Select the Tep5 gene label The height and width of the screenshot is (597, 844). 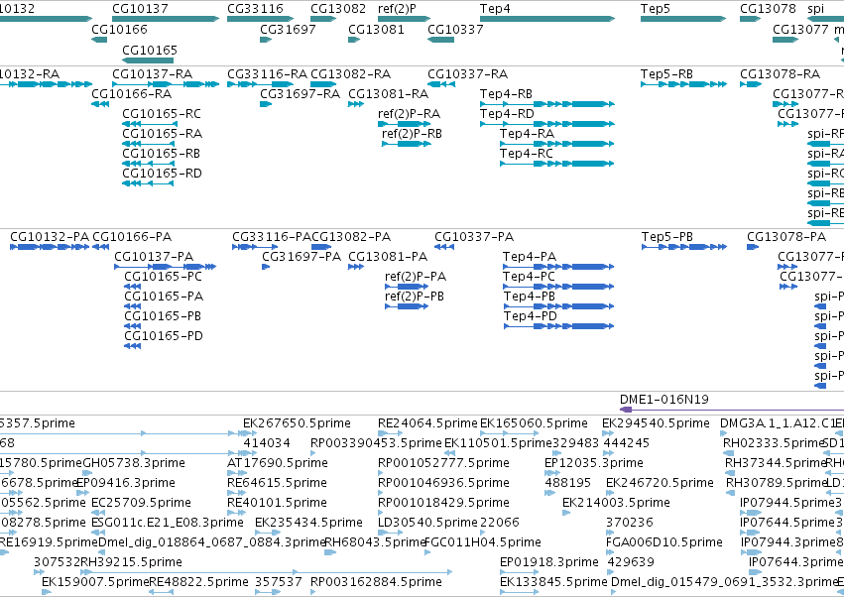click(656, 9)
